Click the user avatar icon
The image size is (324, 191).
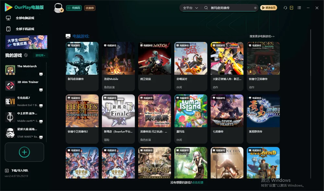pos(58,8)
